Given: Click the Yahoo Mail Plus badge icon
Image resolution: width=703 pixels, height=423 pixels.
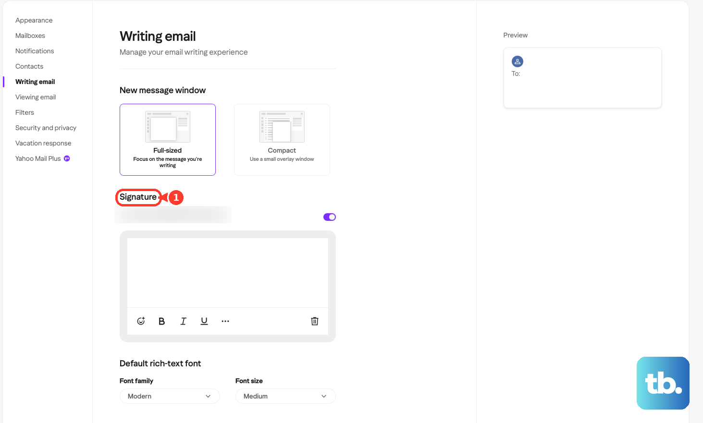Looking at the screenshot, I should (x=67, y=158).
